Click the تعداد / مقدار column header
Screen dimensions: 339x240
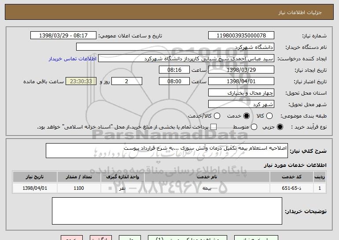click(x=79, y=177)
